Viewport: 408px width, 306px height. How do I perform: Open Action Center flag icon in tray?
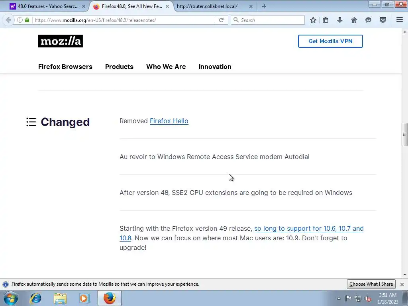click(x=348, y=298)
